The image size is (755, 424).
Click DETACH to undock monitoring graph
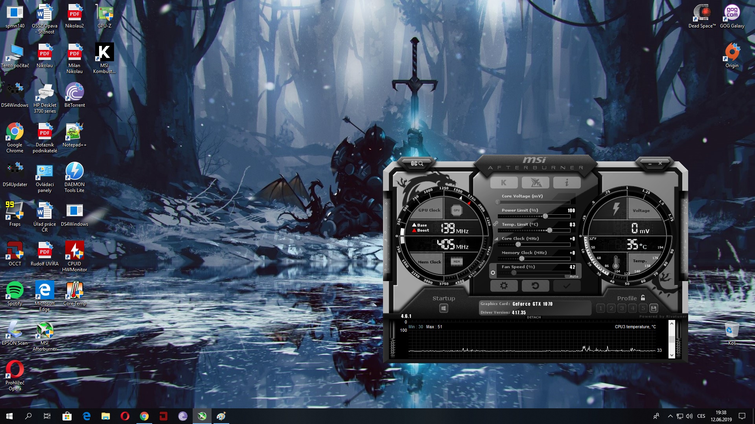(x=534, y=317)
